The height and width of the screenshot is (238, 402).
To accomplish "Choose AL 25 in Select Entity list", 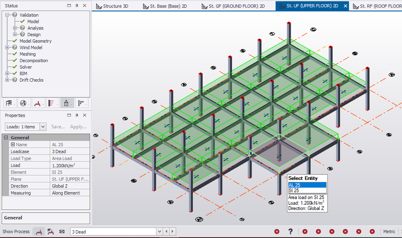I will coord(307,185).
